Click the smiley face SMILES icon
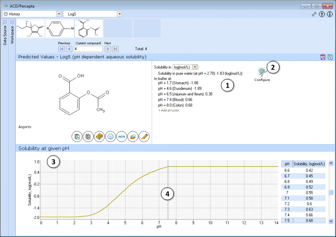 pyautogui.click(x=110, y=136)
